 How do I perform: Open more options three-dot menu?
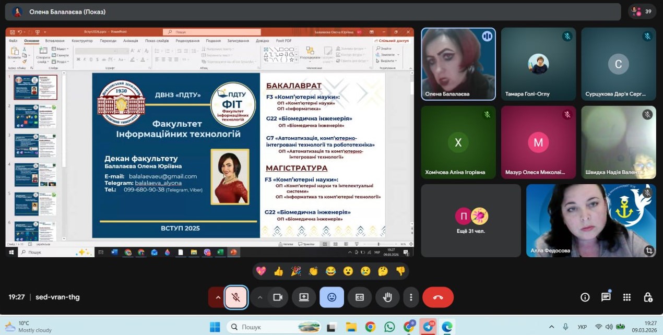pos(411,297)
